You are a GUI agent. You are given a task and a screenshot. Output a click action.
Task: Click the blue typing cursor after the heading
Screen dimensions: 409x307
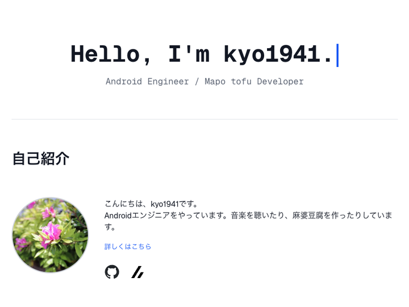point(337,55)
